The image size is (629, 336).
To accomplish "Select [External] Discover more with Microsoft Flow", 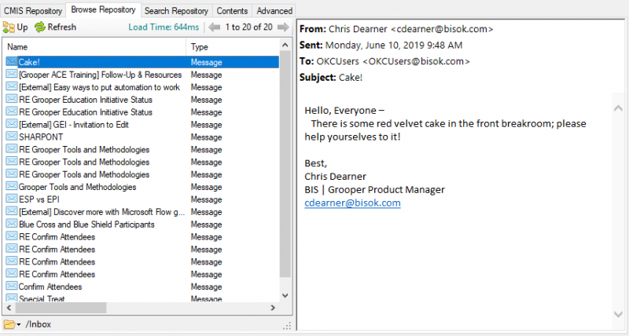I will (x=101, y=212).
